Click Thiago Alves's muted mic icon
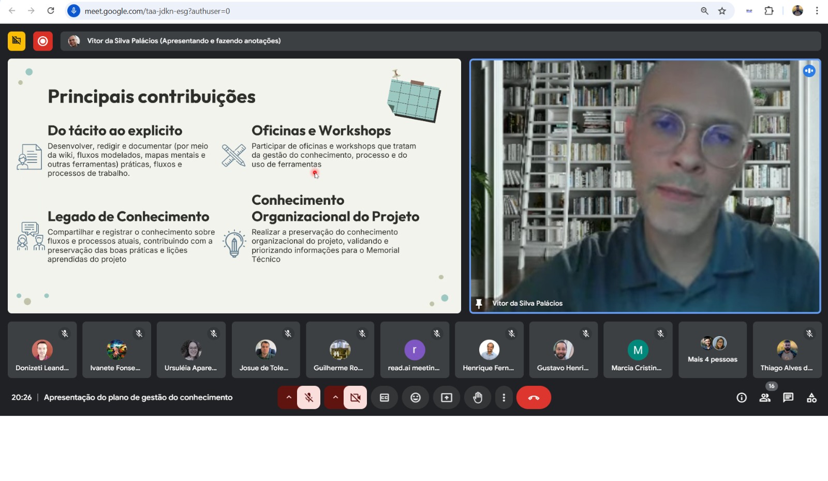The width and height of the screenshot is (828, 481). tap(809, 334)
